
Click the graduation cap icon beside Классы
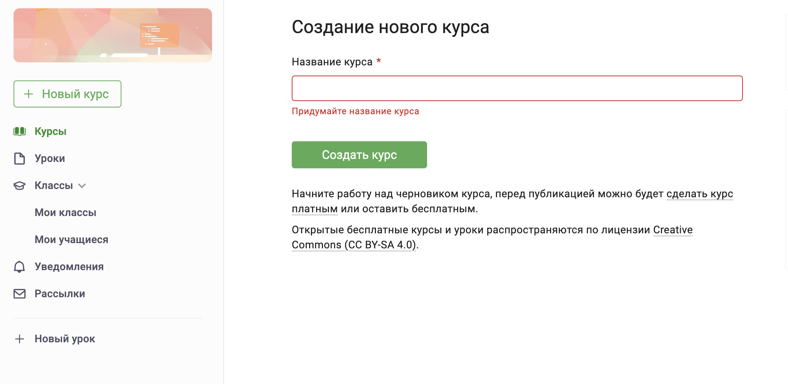tap(20, 186)
